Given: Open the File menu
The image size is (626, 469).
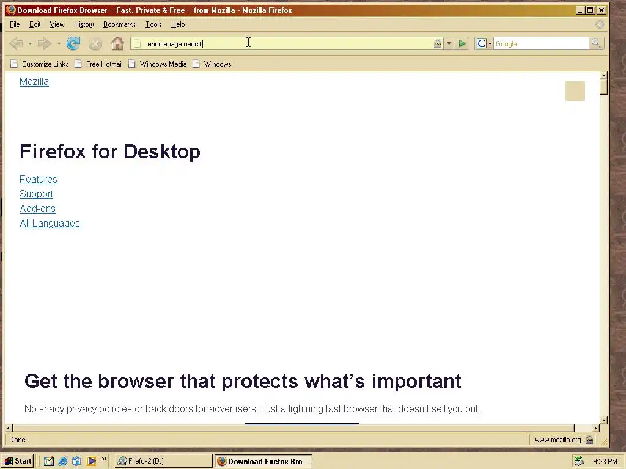Looking at the screenshot, I should (15, 24).
